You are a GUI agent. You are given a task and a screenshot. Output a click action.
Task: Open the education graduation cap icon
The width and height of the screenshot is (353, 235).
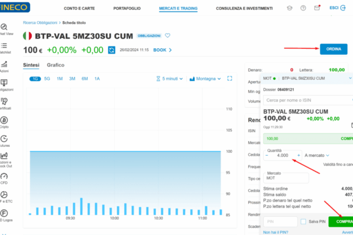click(289, 9)
